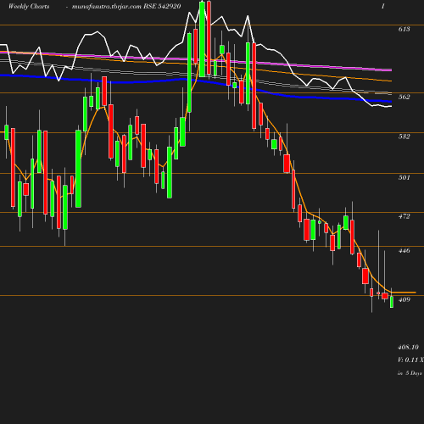Select the 532 price axis label
424x424 pixels.
(x=404, y=137)
